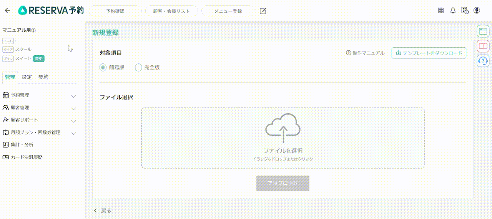492x219 pixels.
Task: Click the 予約管理 calendar icon
Action: click(5, 95)
